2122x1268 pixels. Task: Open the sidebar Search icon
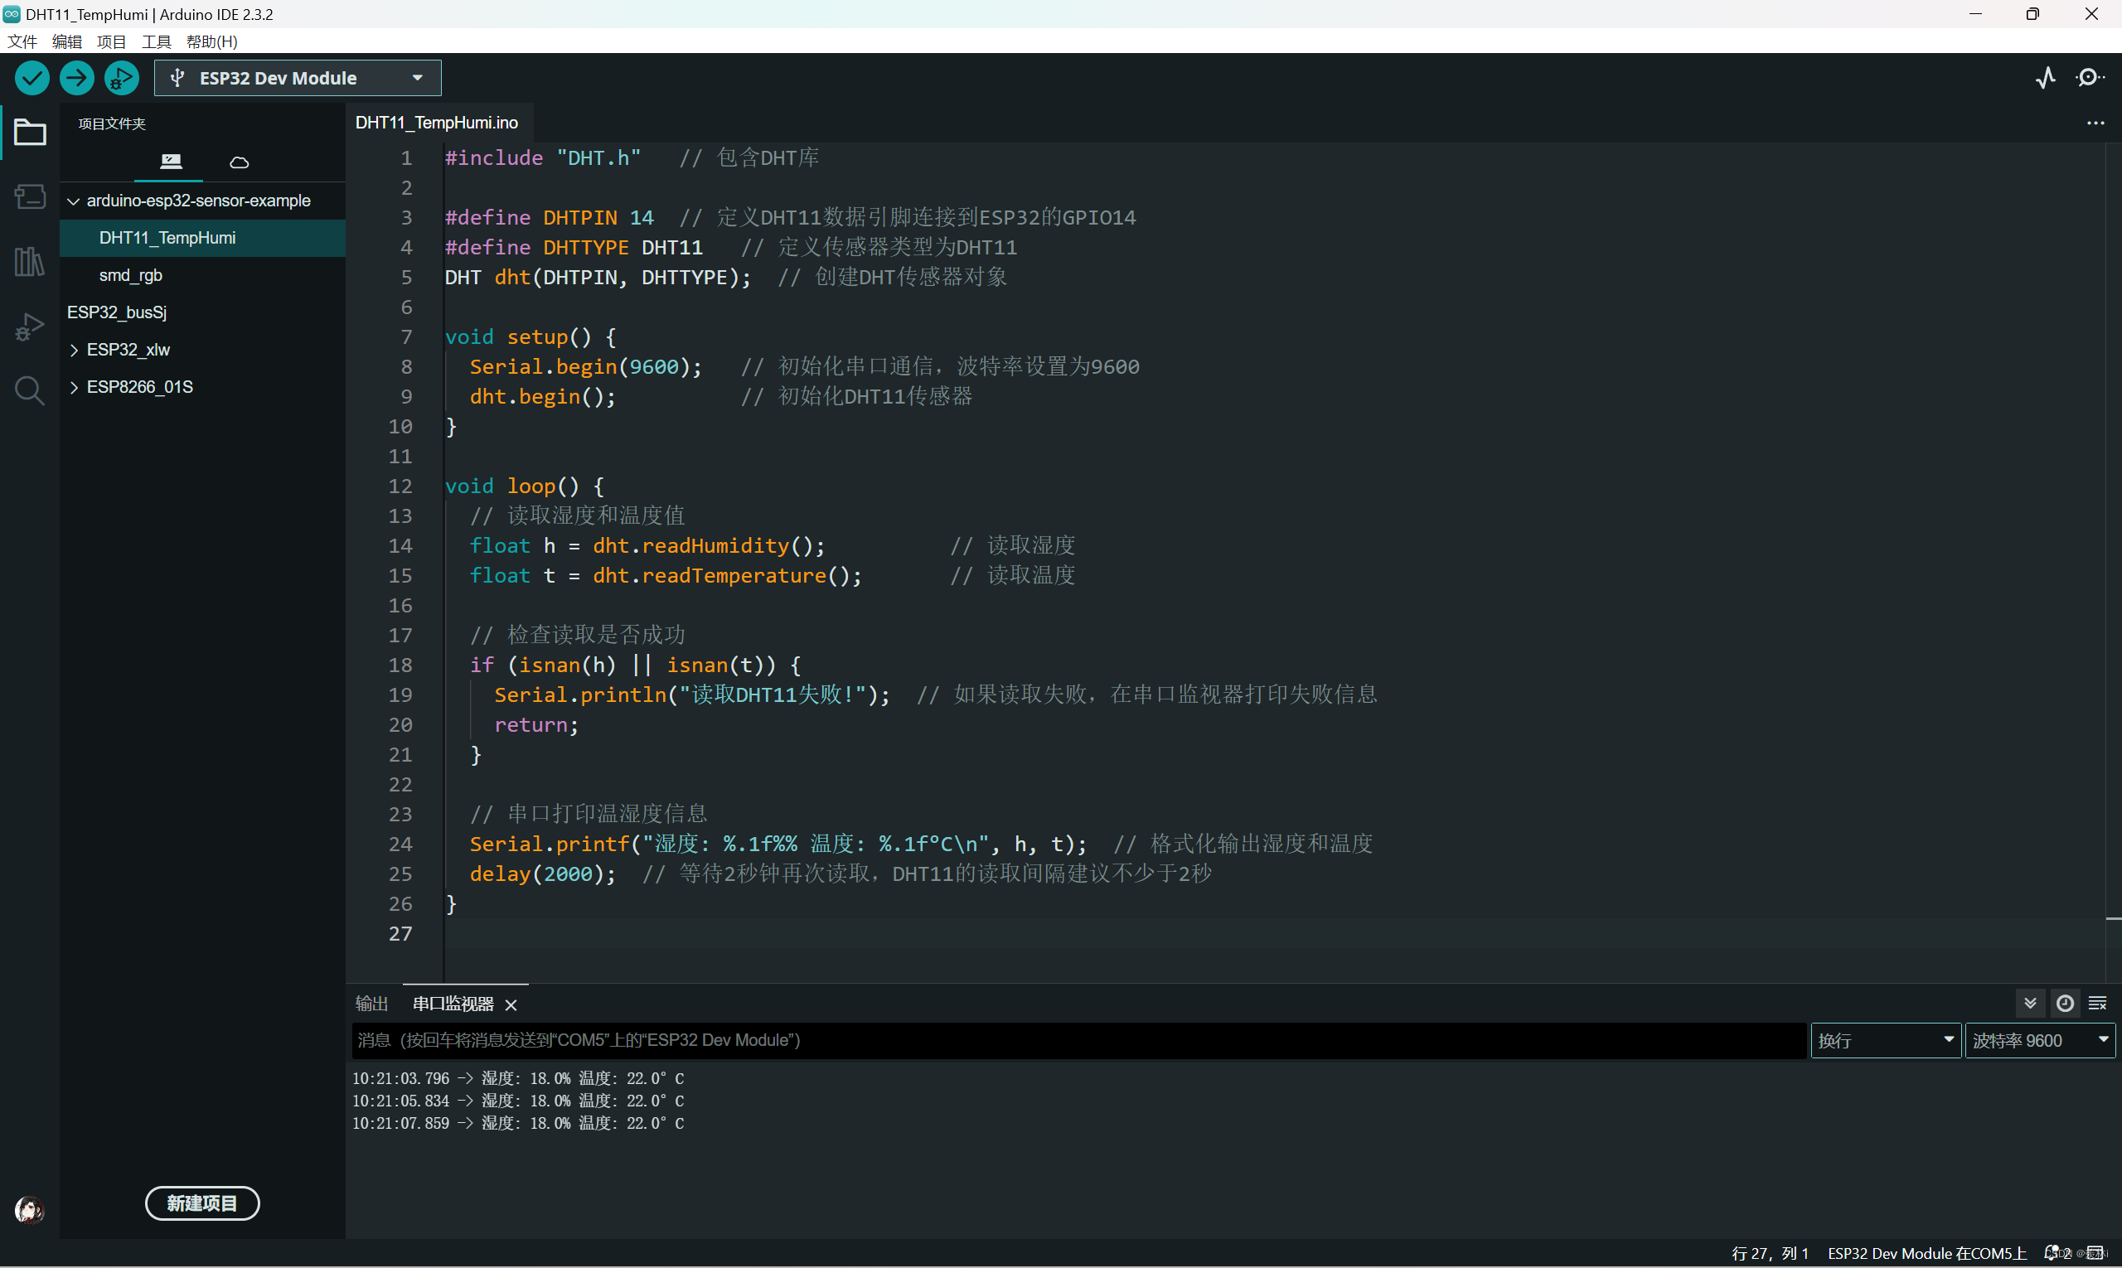click(x=30, y=390)
